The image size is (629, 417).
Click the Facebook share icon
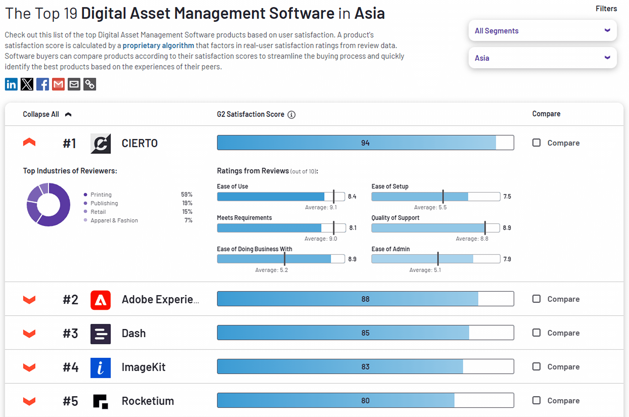pyautogui.click(x=43, y=84)
